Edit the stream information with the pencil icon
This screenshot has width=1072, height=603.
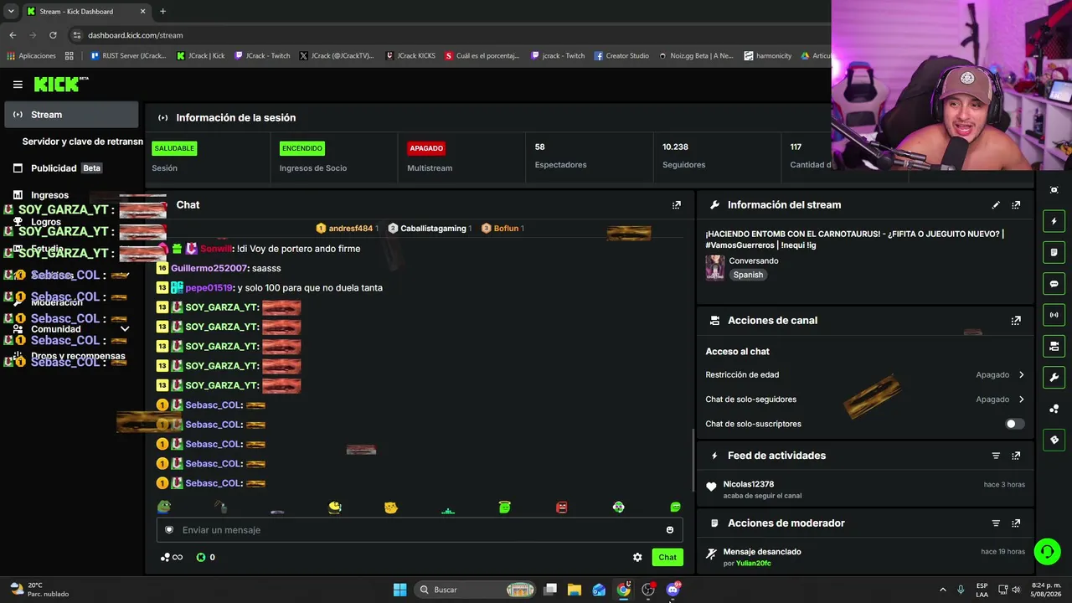pyautogui.click(x=996, y=205)
